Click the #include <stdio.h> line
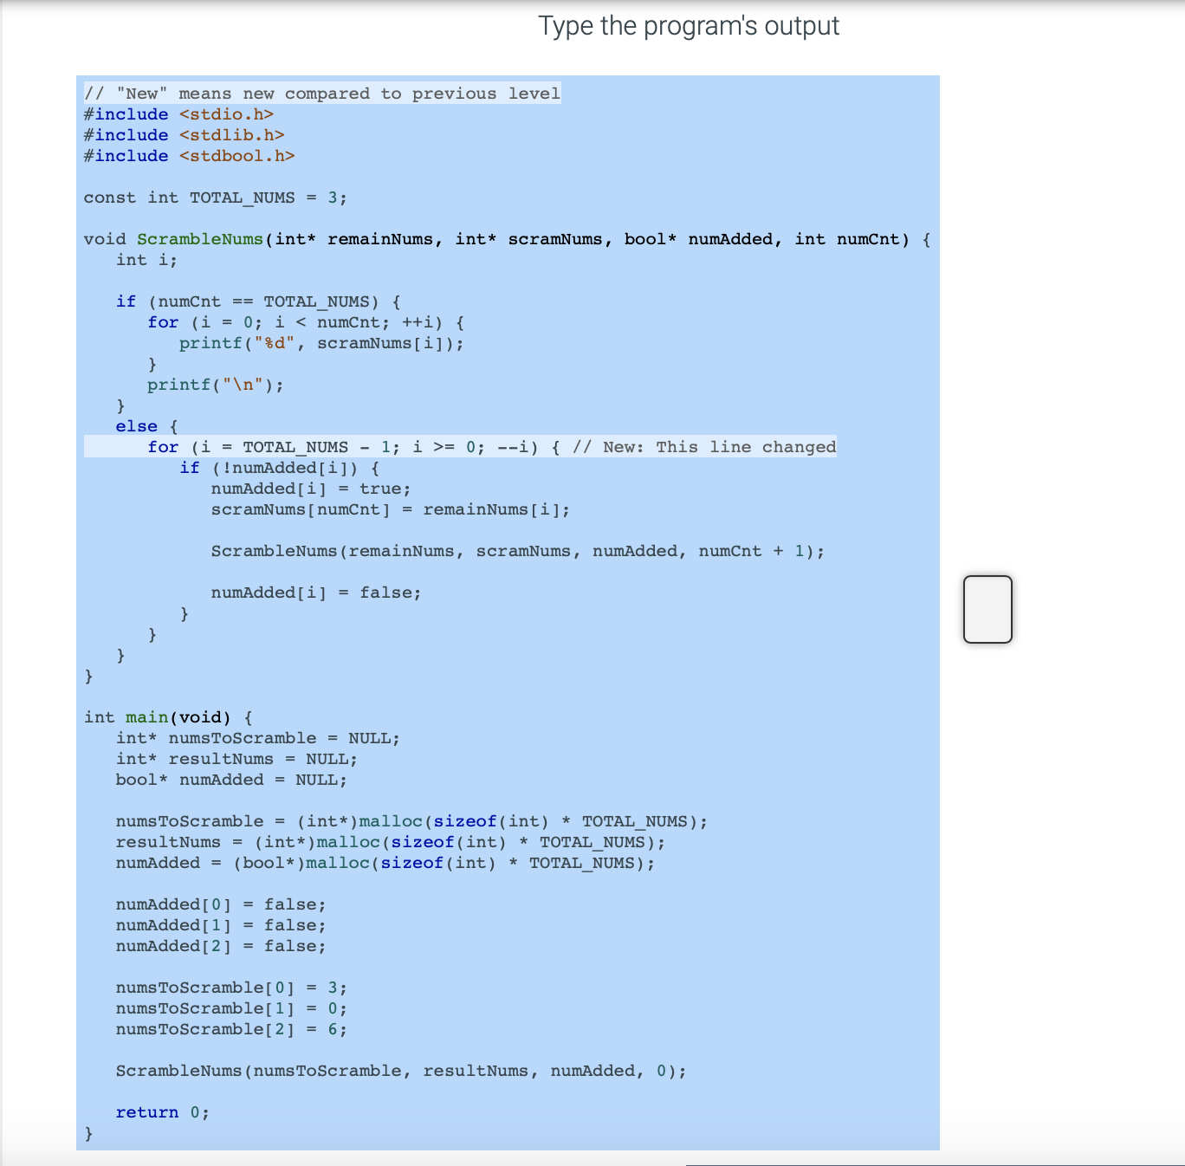1185x1166 pixels. 178,113
